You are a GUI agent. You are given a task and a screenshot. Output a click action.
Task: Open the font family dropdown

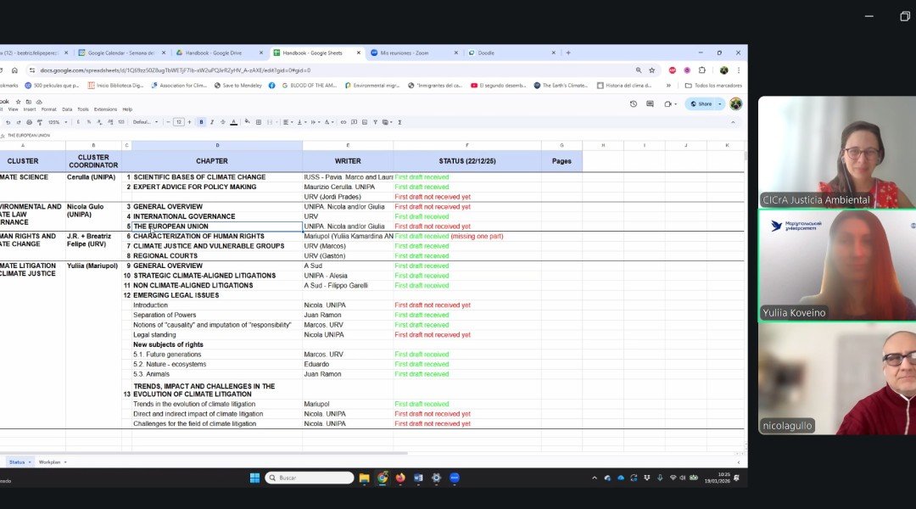point(144,122)
